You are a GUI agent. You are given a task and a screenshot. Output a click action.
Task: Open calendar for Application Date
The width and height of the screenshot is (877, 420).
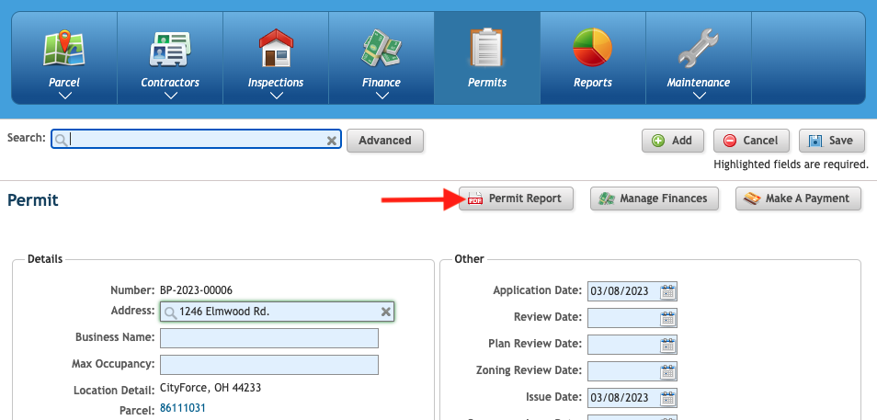point(667,291)
